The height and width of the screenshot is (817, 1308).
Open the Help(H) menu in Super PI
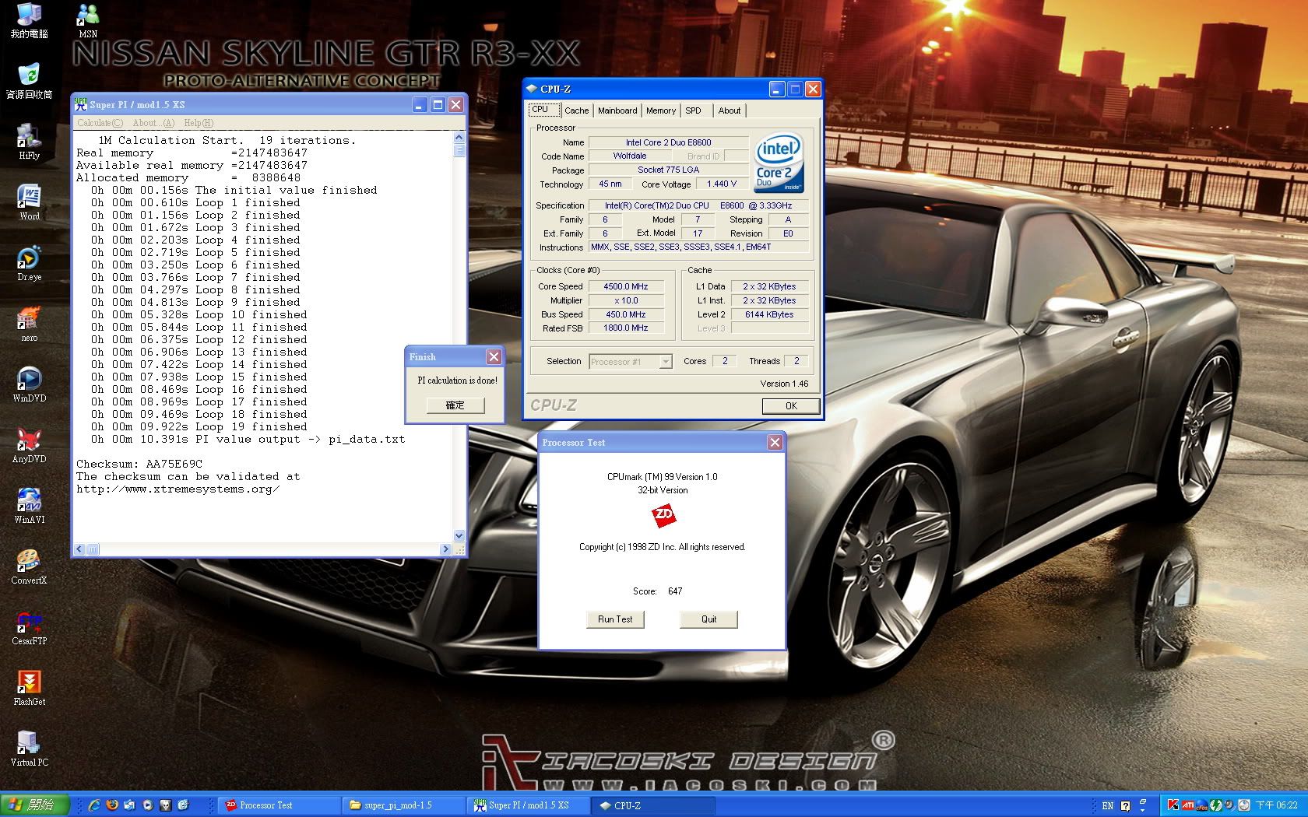199,123
